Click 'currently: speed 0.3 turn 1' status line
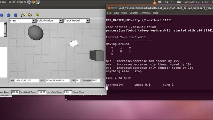213x120 pixels. 140,85
